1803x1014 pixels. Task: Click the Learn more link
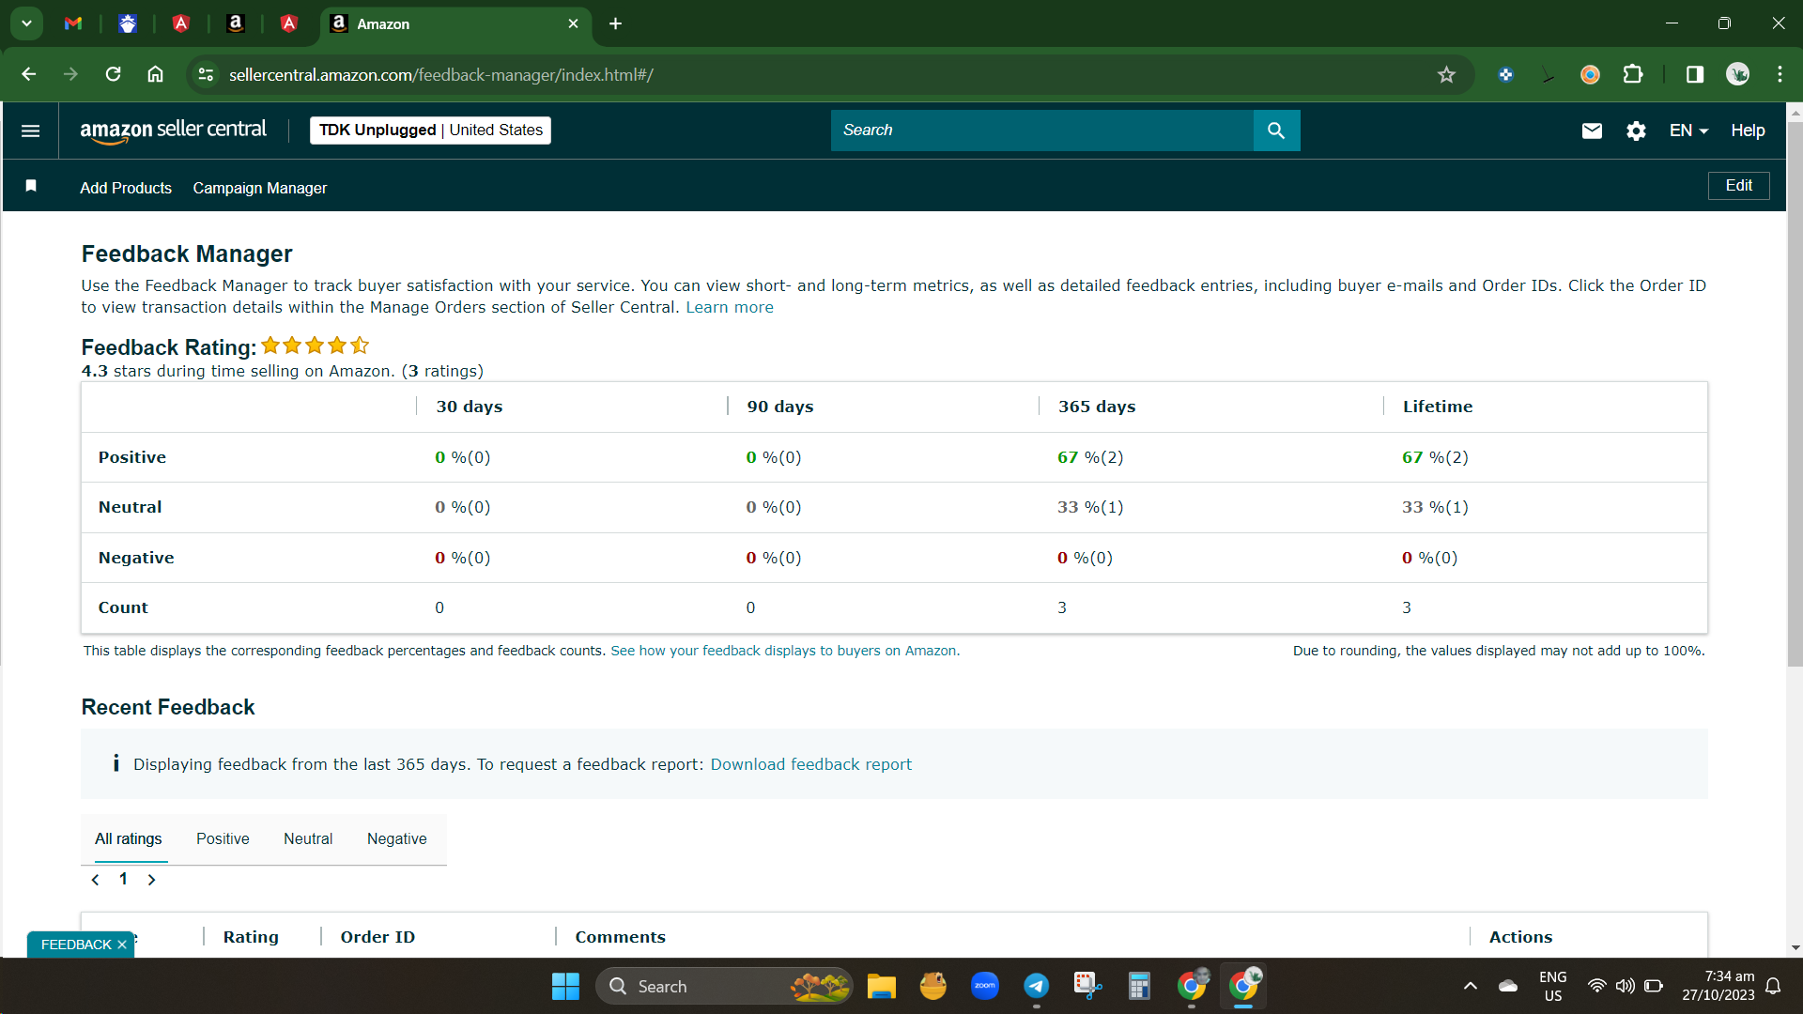(x=730, y=307)
